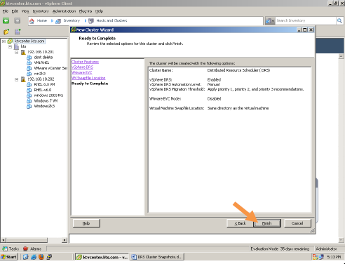The width and height of the screenshot is (345, 264).
Task: Collapse the ktvcenter.kts.com root node
Action: click(4, 41)
